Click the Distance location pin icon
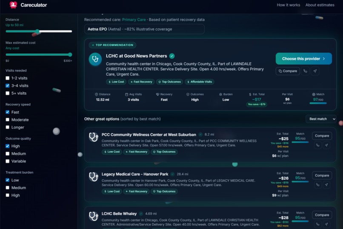Screen dimensions: 343x229 click(96, 94)
